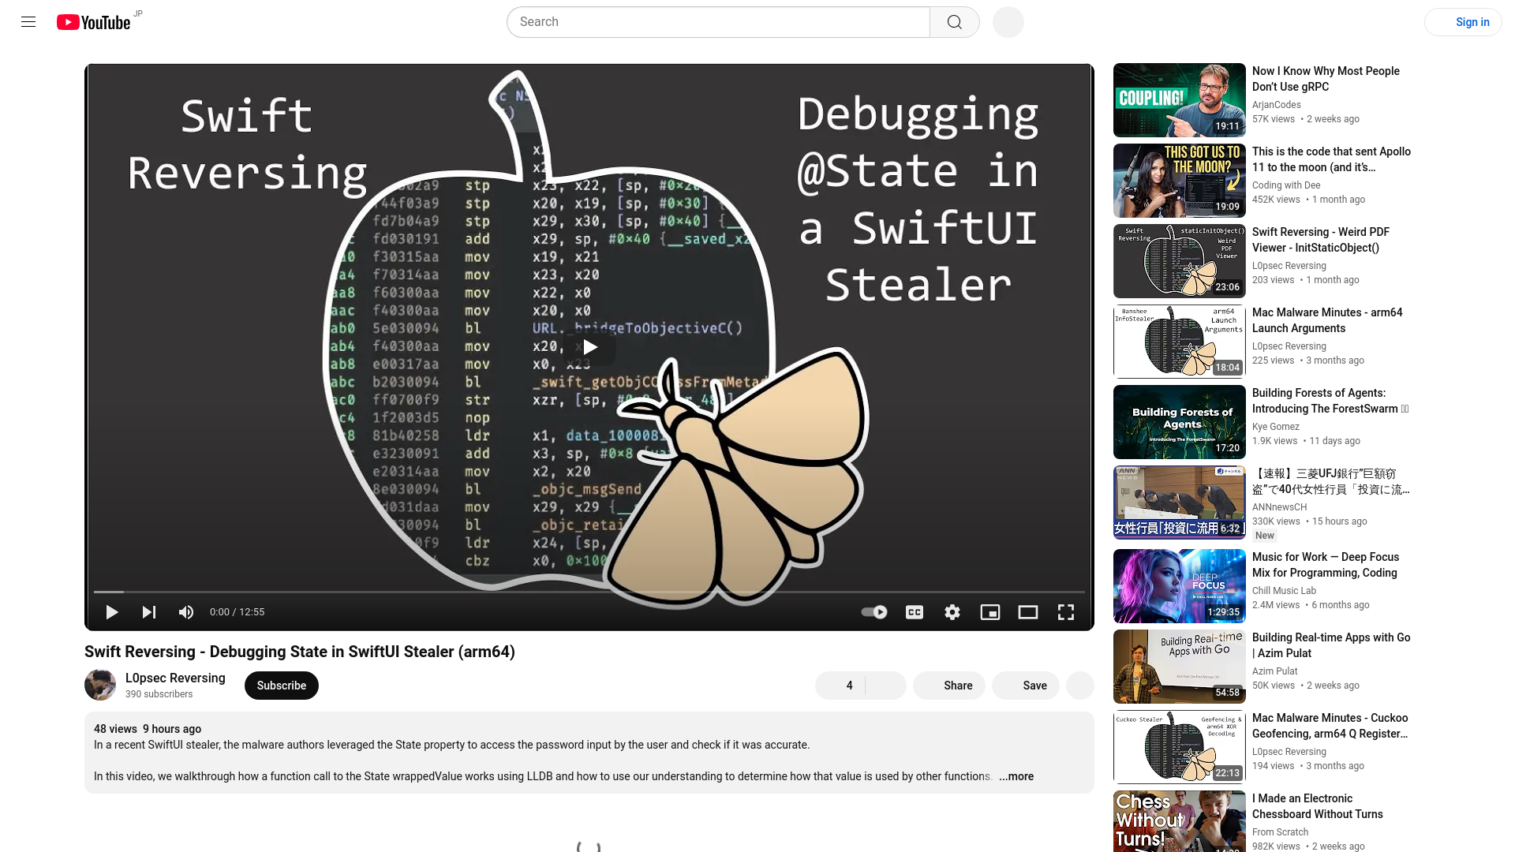Click the play button to start video

tap(112, 611)
